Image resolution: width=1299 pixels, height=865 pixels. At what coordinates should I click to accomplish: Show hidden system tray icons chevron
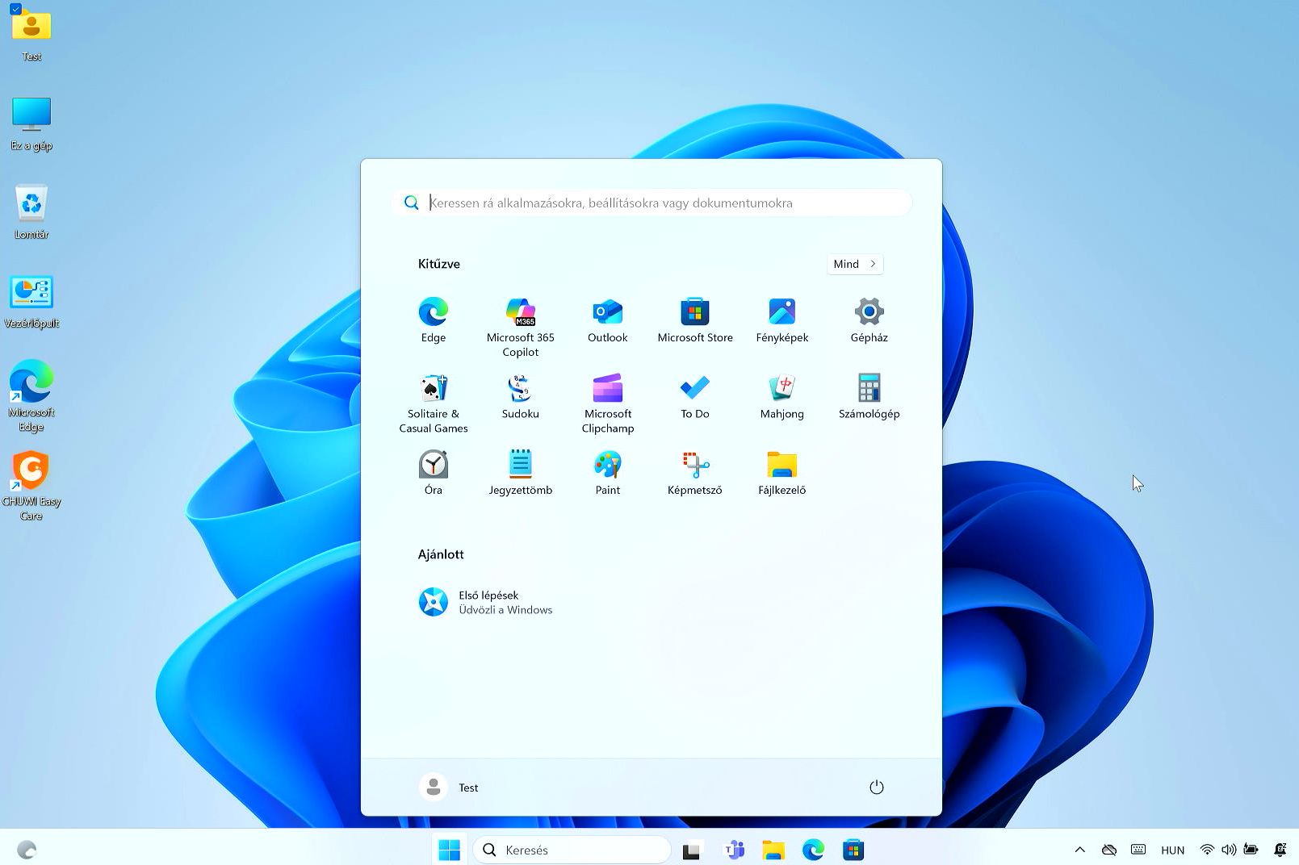click(1079, 850)
